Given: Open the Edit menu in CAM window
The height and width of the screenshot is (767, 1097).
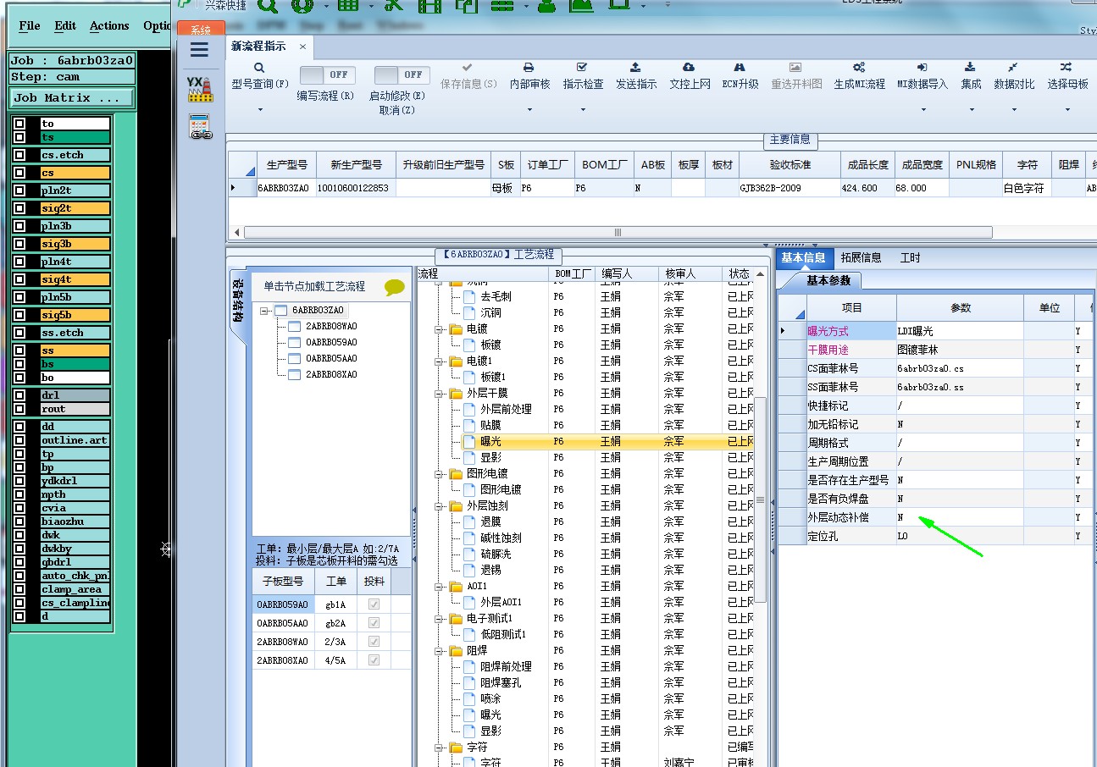Looking at the screenshot, I should point(65,26).
